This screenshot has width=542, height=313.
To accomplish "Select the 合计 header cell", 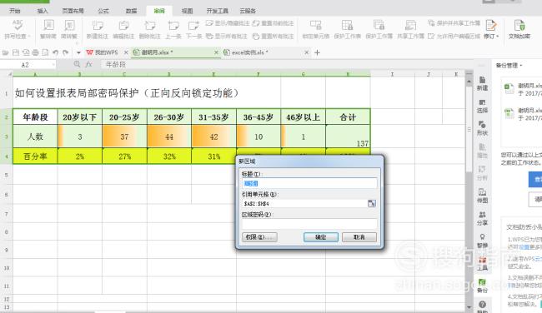I will 348,117.
